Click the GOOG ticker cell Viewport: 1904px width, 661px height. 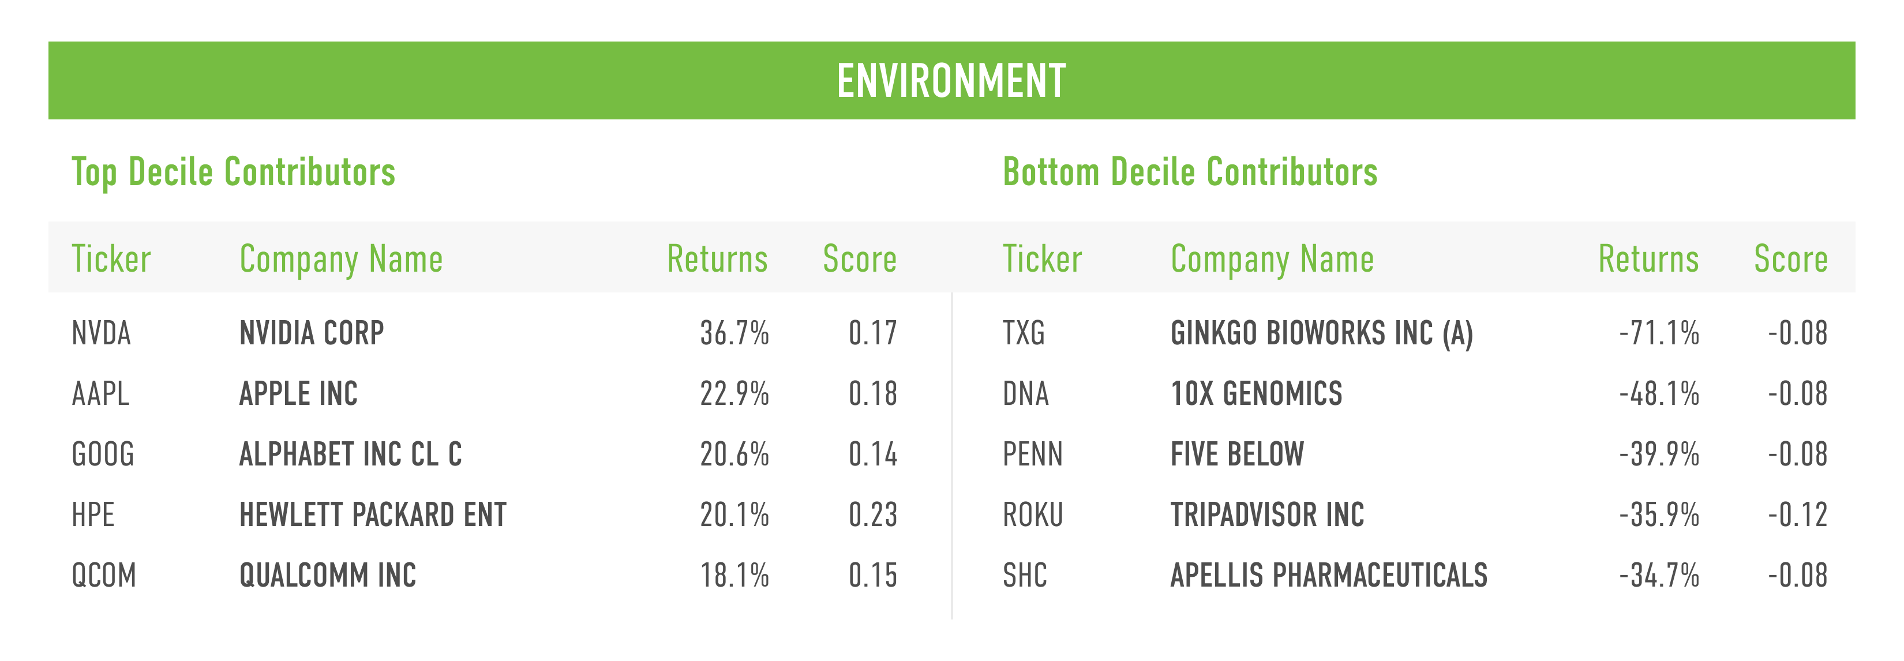pyautogui.click(x=103, y=454)
